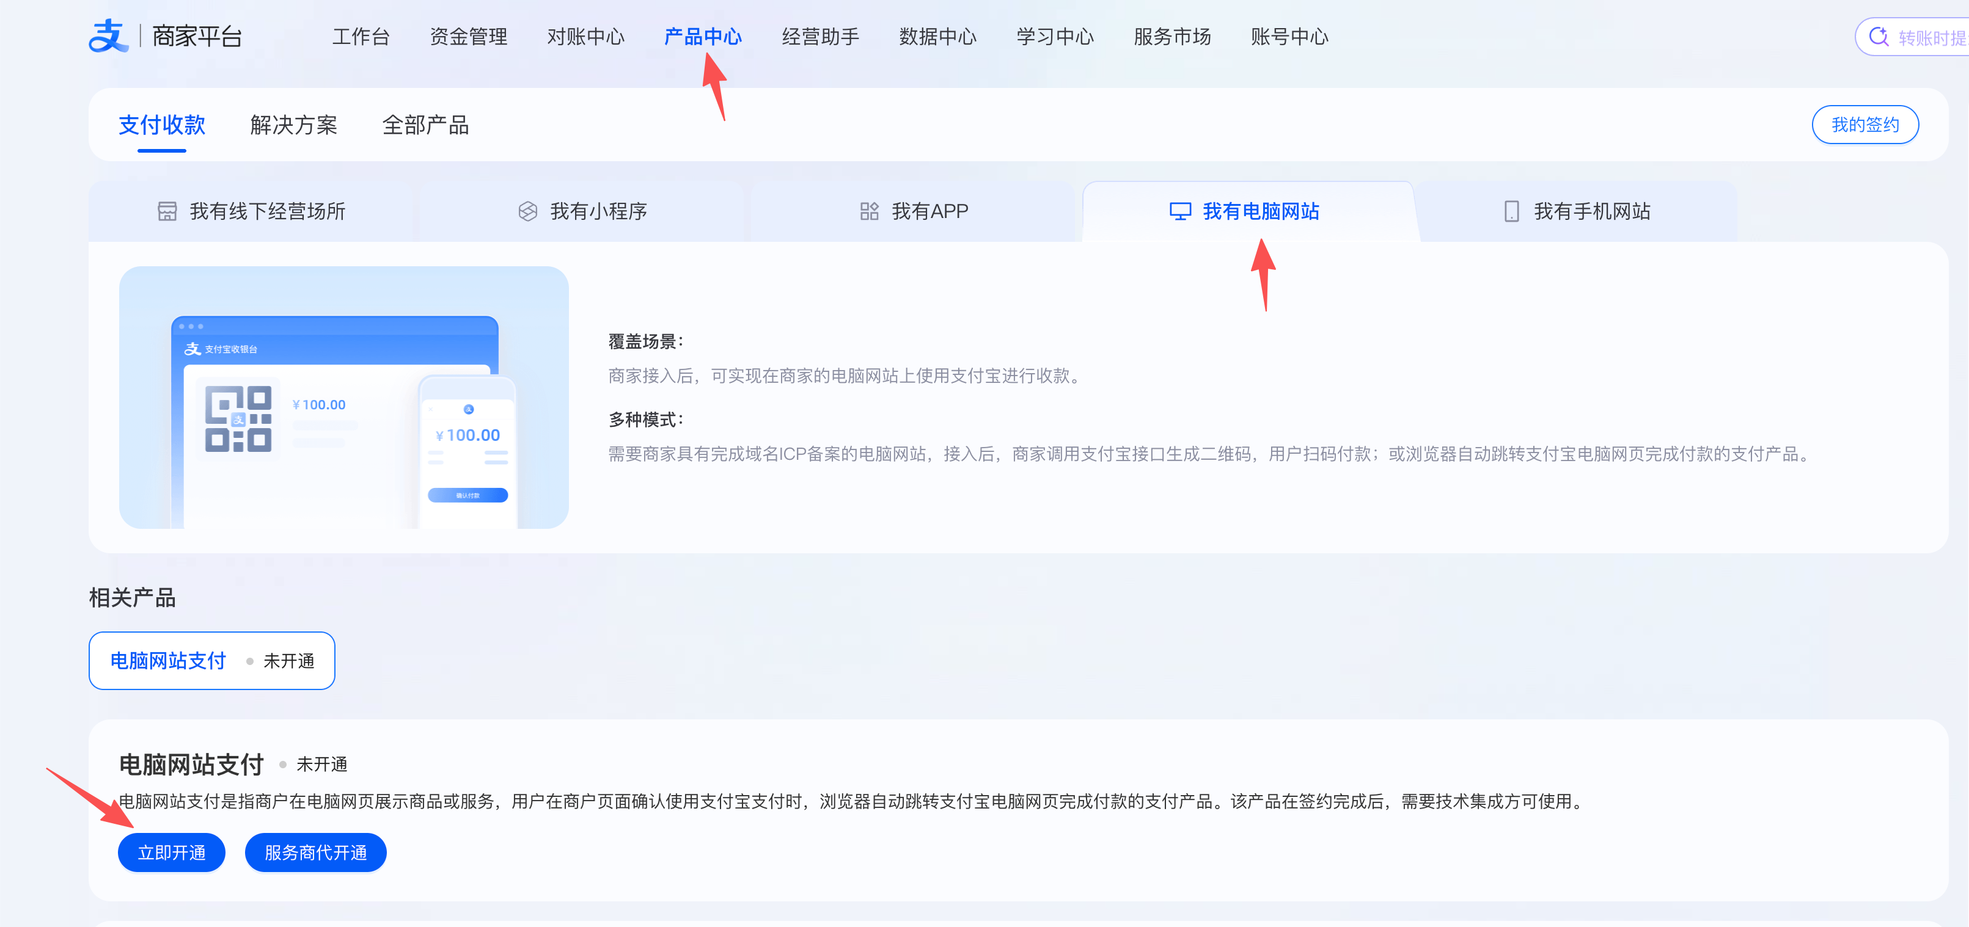Open 产品中心 menu
Screen dimensions: 1969x927
703,37
